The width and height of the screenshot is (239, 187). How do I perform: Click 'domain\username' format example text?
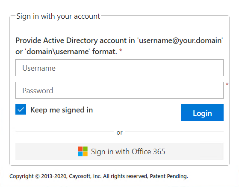tap(58, 52)
